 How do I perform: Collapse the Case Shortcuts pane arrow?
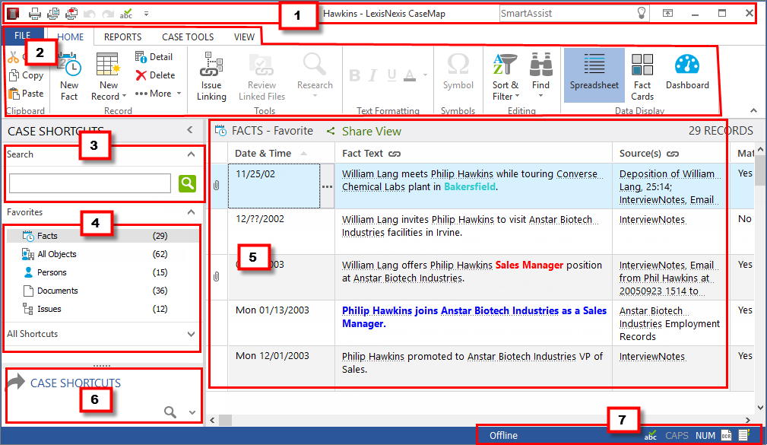tap(190, 130)
